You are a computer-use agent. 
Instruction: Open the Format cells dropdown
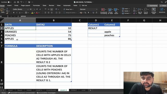coord(126,13)
